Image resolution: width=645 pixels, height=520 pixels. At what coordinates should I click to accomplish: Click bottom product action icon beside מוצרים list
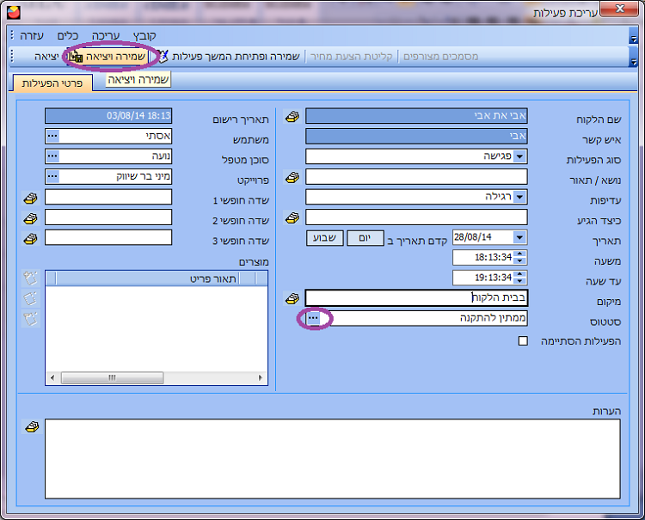31,319
